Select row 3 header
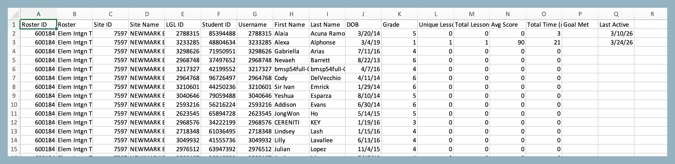This screenshot has height=164, width=675. pyautogui.click(x=14, y=43)
